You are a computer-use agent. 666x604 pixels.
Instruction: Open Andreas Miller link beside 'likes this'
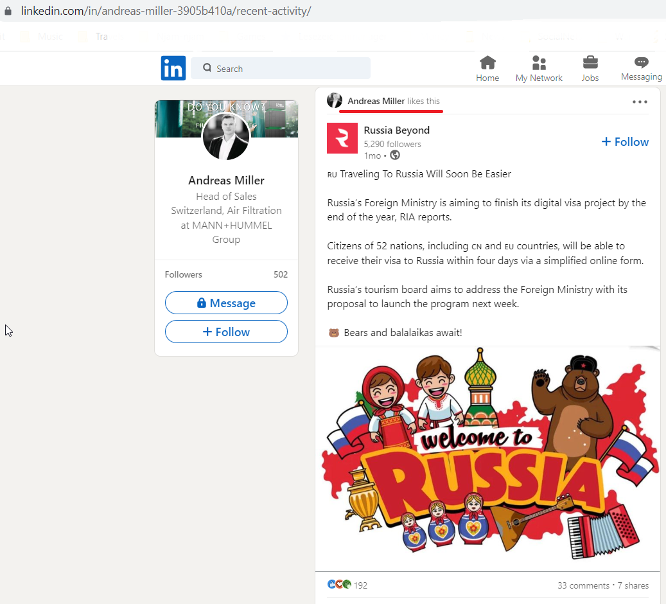[376, 101]
